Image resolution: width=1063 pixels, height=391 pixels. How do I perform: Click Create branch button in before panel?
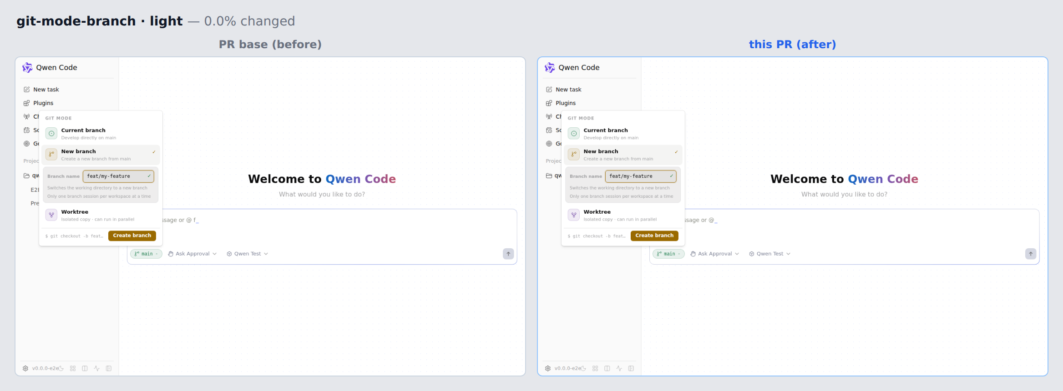pyautogui.click(x=132, y=236)
